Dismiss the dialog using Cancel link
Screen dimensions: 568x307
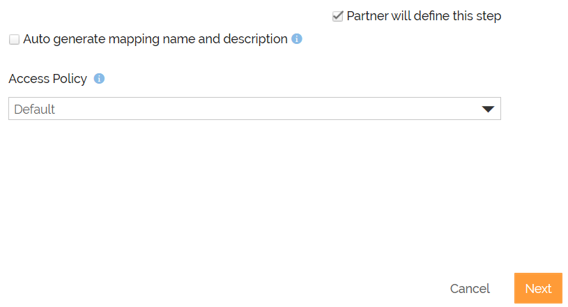click(470, 288)
